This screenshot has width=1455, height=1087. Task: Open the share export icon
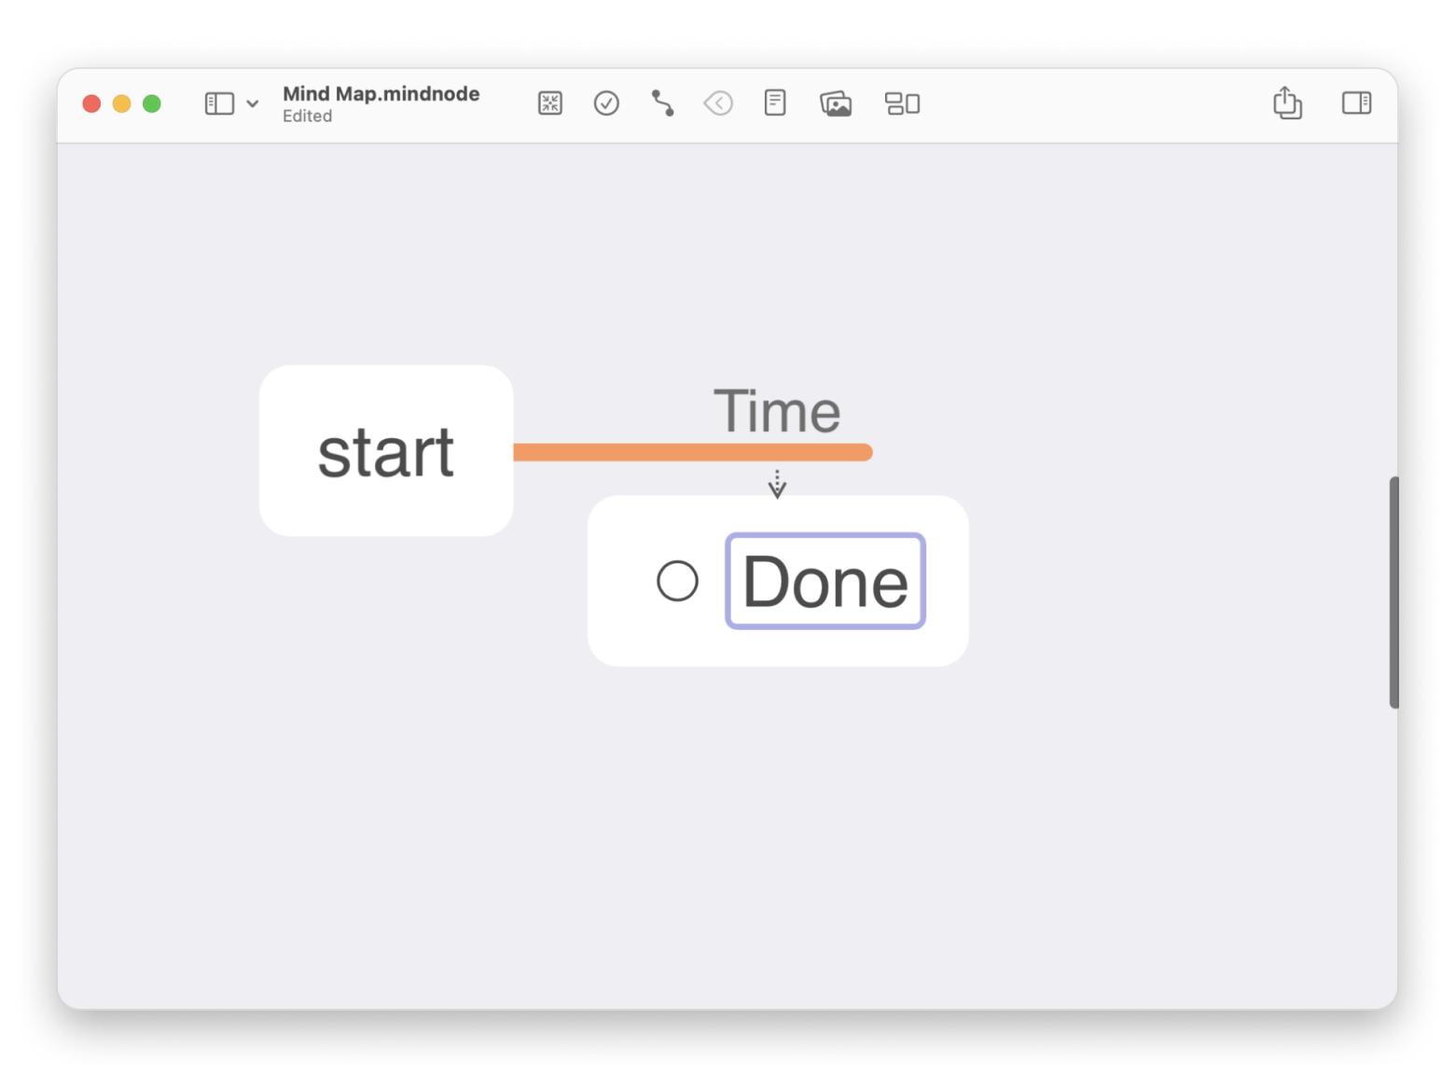(1288, 103)
